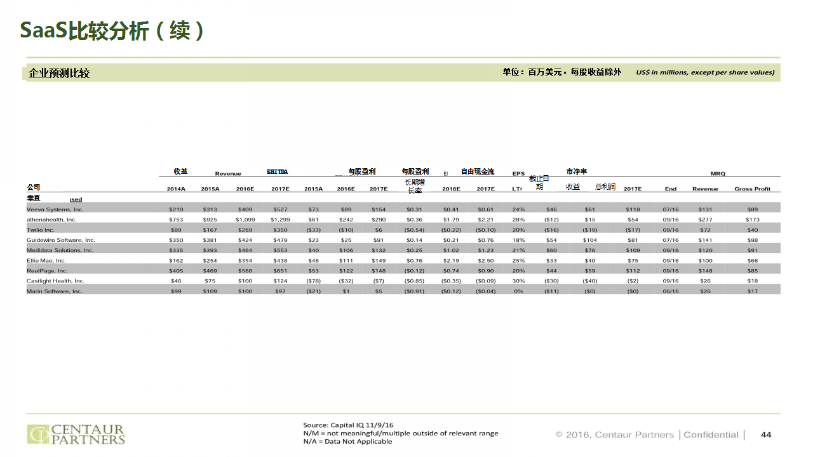Select the $335 cell in Medidata row
The width and height of the screenshot is (813, 457).
coord(176,250)
